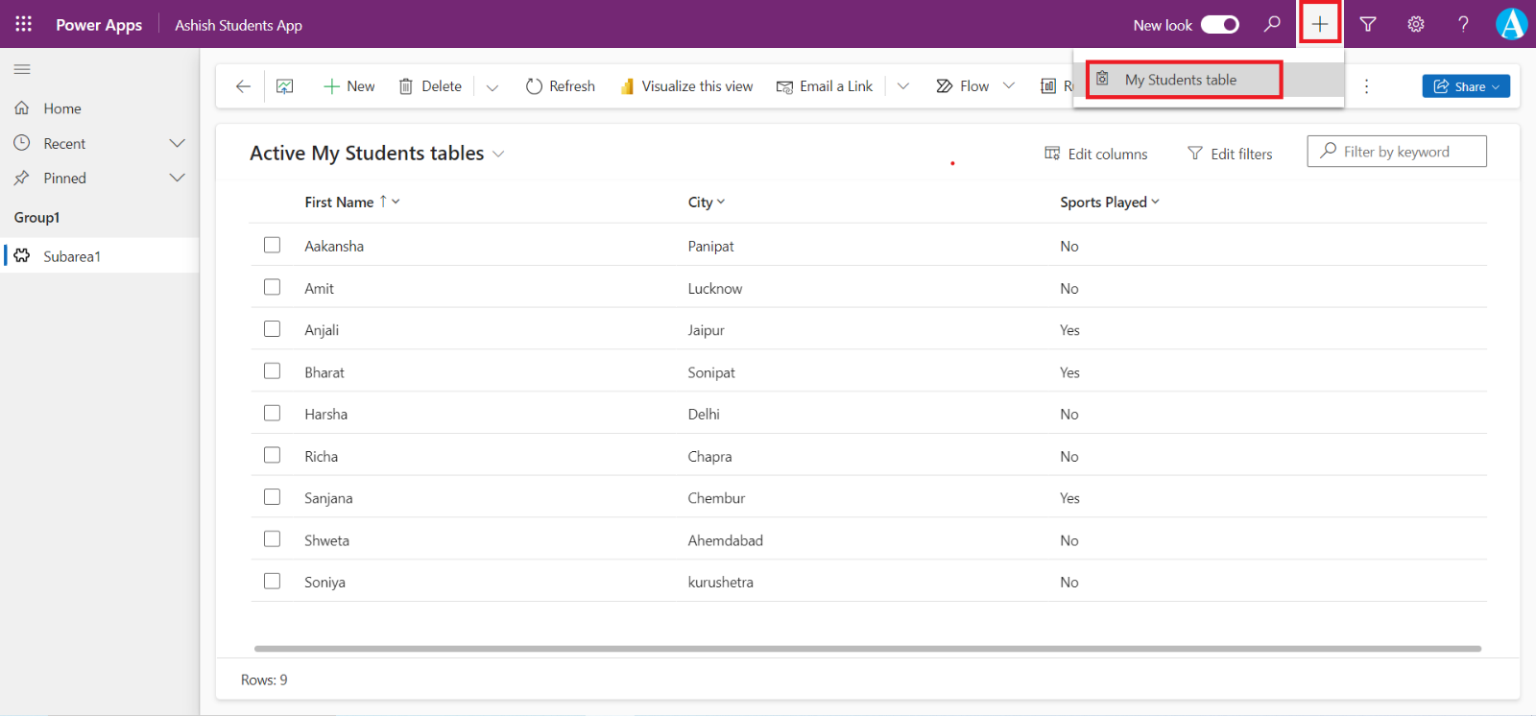The height and width of the screenshot is (716, 1536).
Task: Collapse the sidebar with hamburger icon
Action: tap(22, 69)
